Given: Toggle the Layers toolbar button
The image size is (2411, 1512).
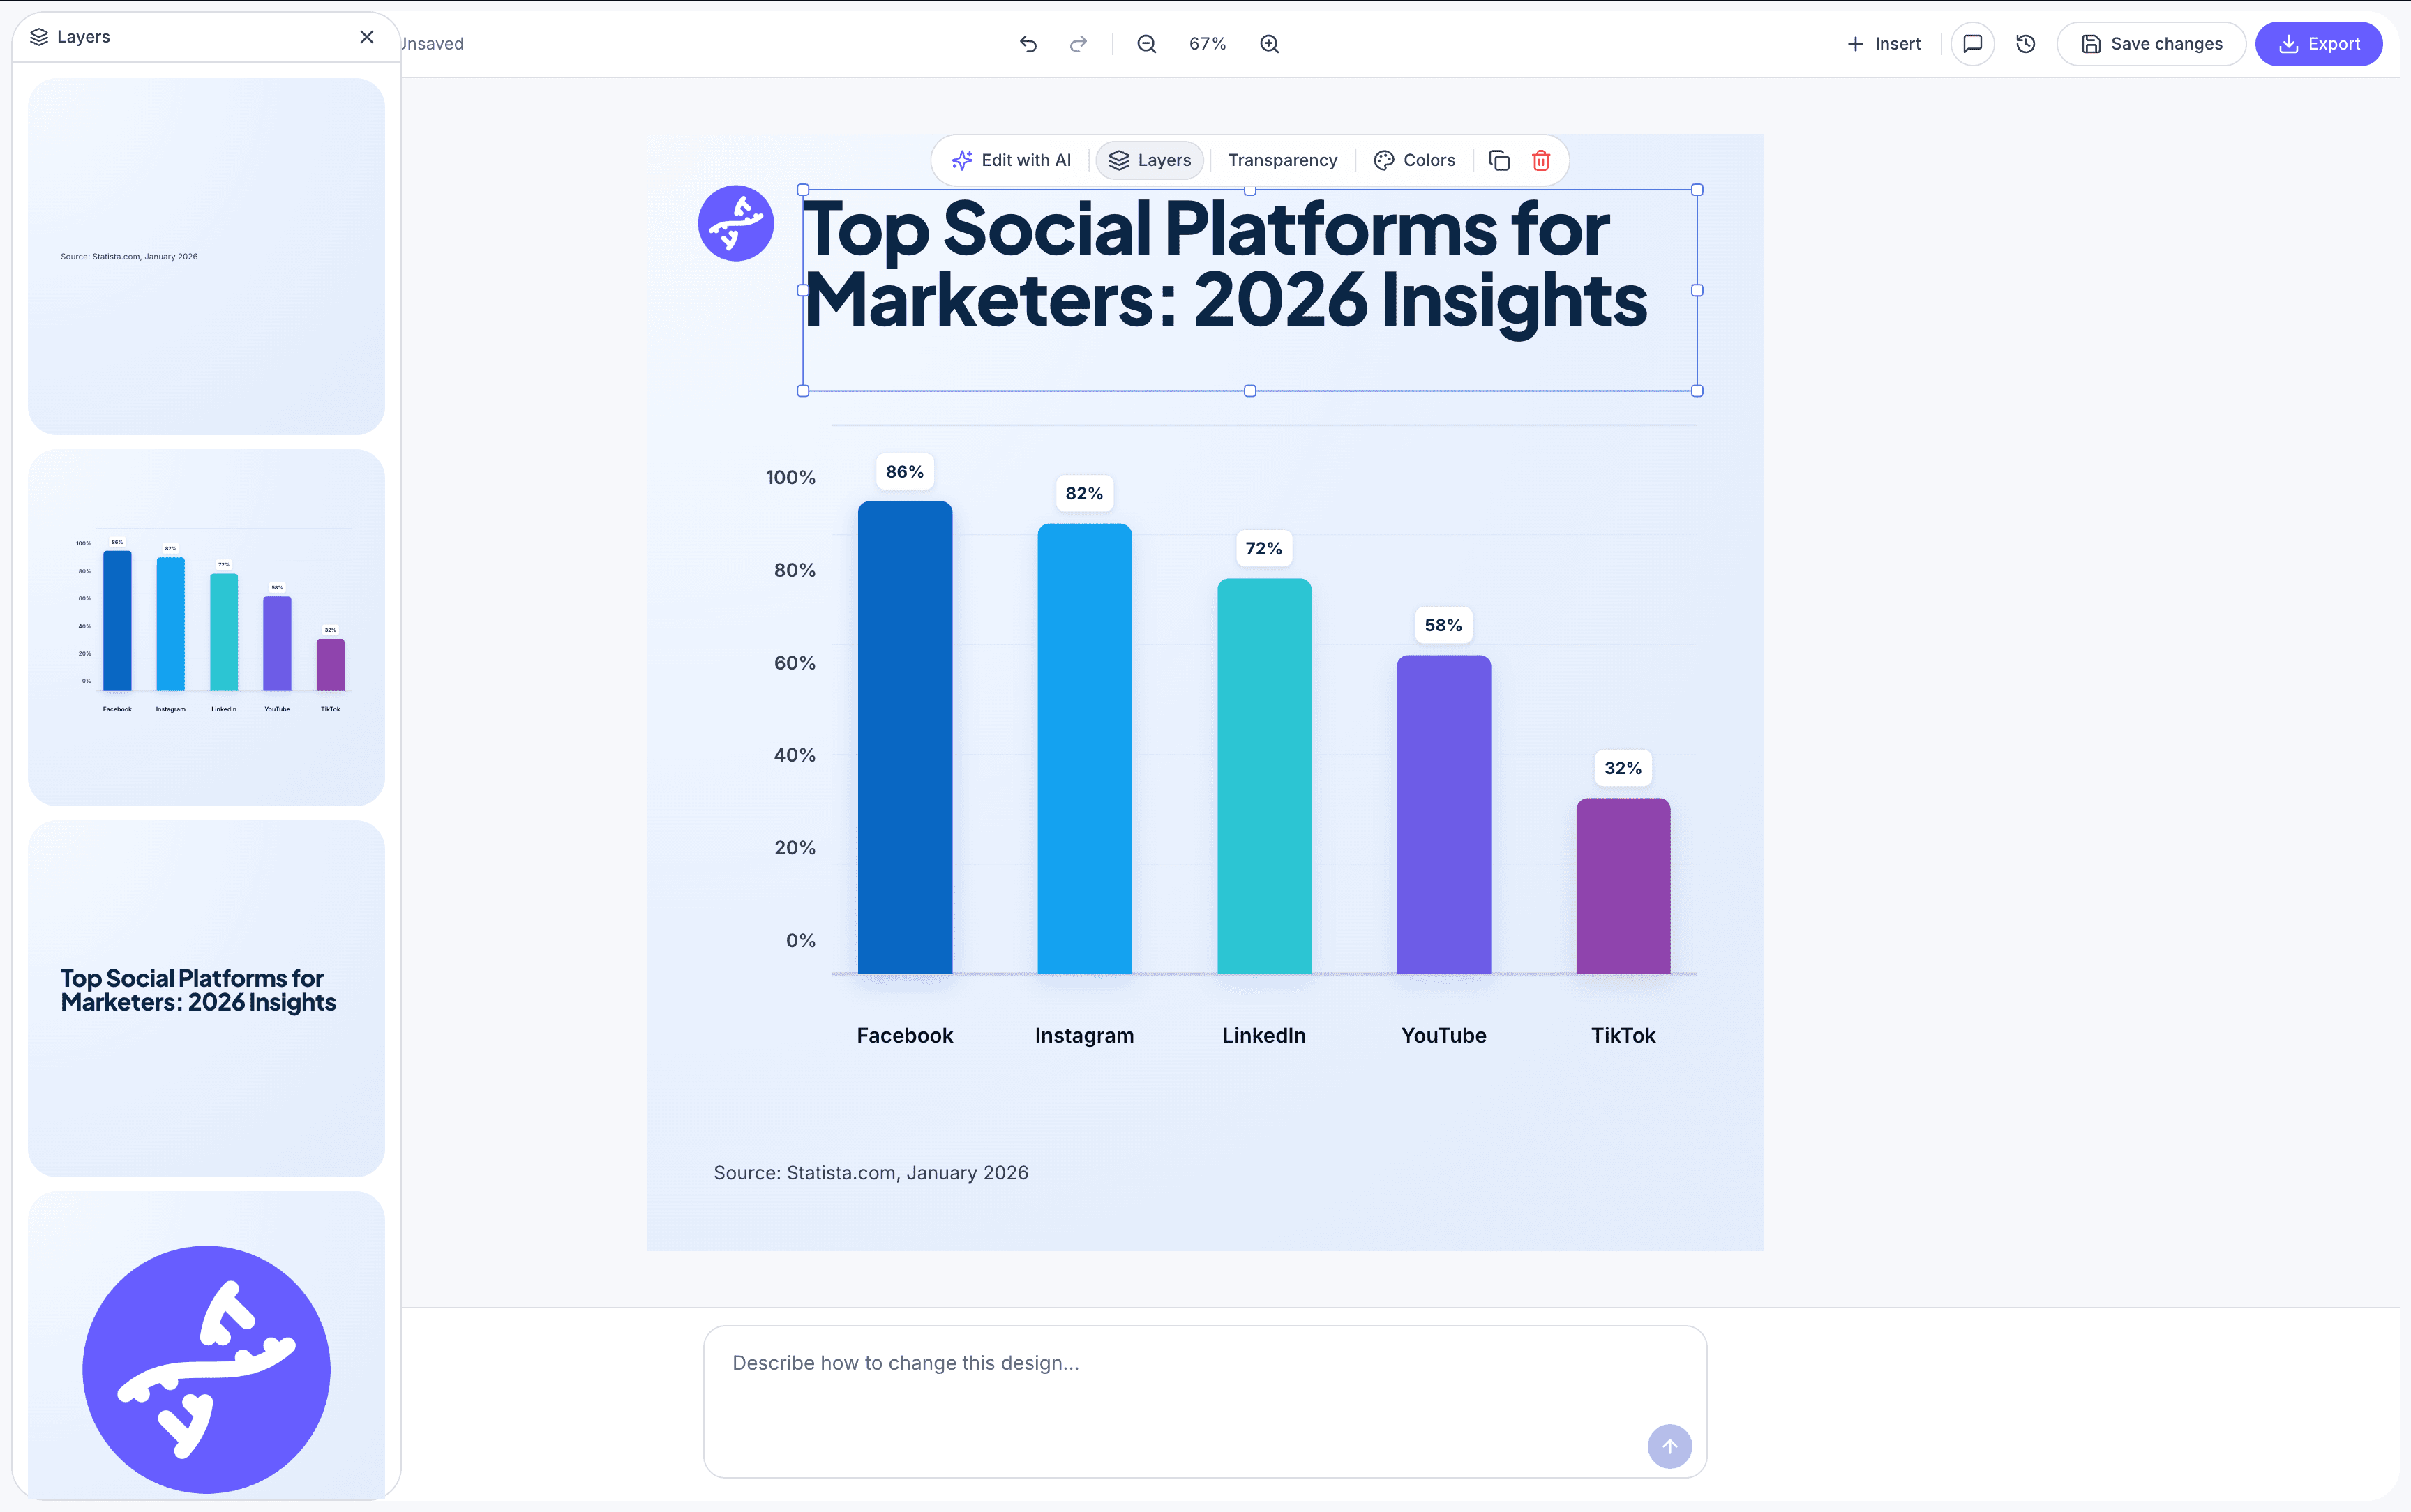Looking at the screenshot, I should [1150, 160].
